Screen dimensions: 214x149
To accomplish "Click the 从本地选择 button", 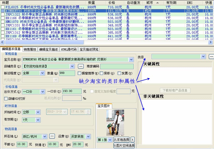I will tap(121, 140).
